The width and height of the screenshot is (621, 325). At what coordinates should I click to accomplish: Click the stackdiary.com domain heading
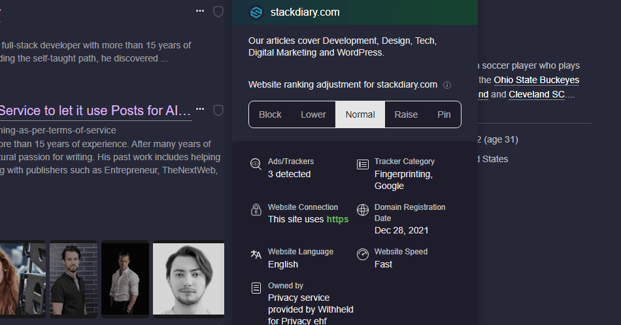305,12
